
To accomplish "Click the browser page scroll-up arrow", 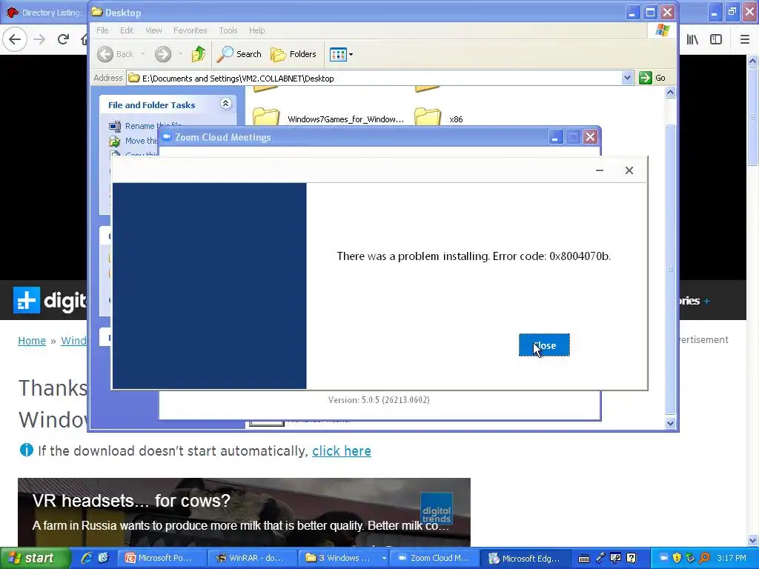I will tap(753, 61).
